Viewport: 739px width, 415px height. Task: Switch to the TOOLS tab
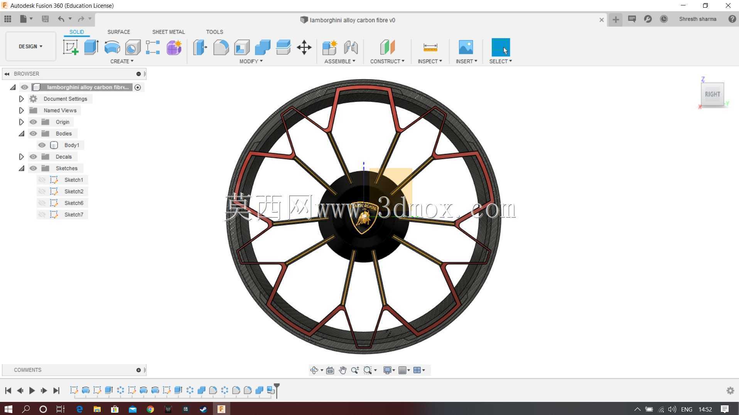coord(214,32)
